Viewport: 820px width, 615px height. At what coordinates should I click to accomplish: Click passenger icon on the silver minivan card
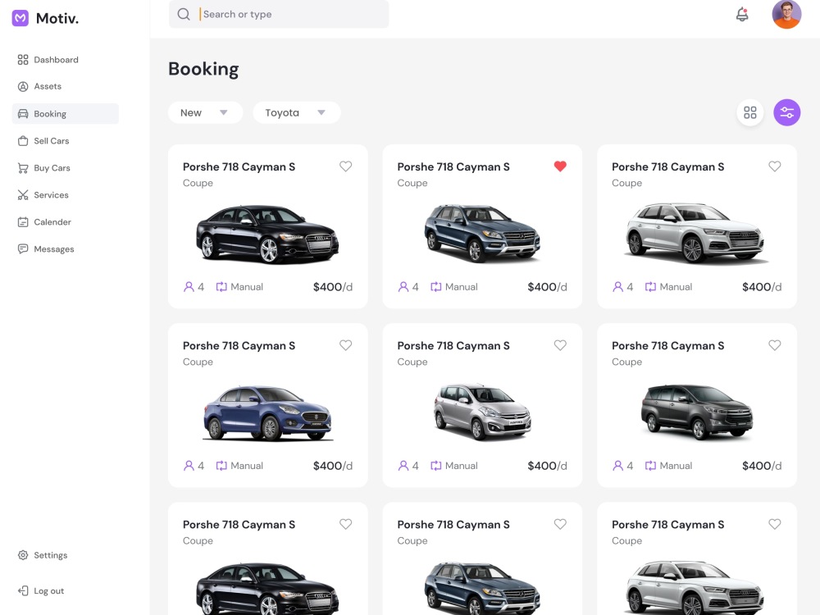403,466
